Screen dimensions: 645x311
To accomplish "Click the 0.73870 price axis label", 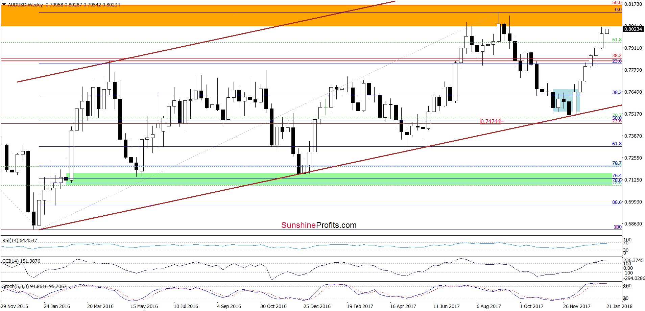I will 633,136.
